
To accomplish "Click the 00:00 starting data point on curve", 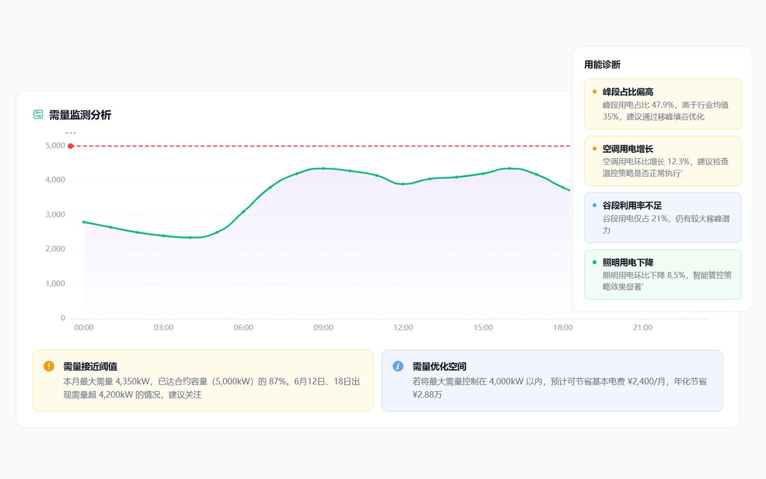I will (x=84, y=222).
